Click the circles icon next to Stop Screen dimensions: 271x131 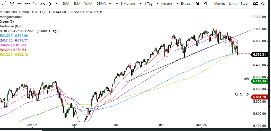256,4
